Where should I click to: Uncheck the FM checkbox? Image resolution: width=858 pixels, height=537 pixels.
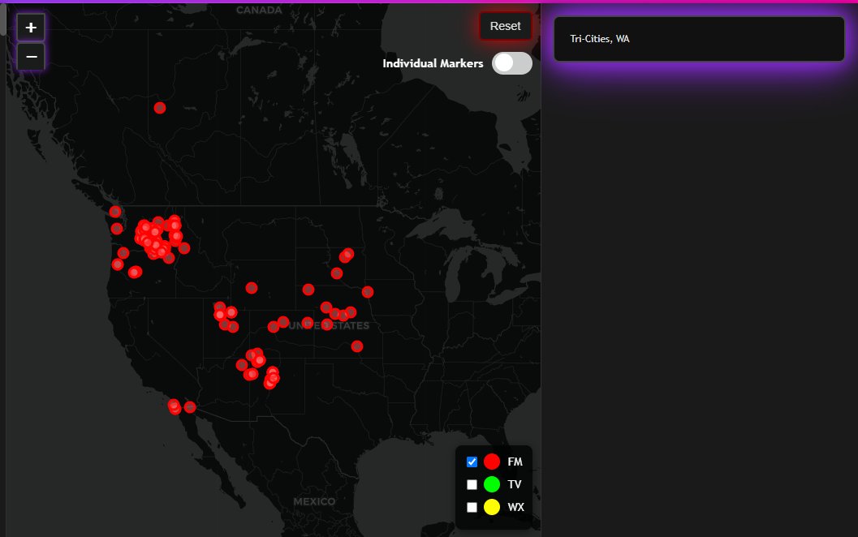point(472,462)
